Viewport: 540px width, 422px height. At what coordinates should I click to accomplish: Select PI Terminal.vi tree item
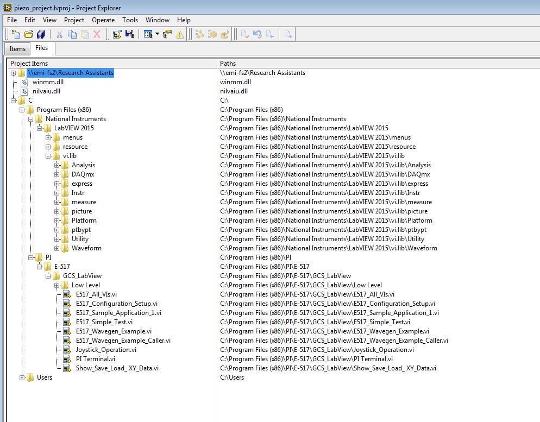[96, 359]
